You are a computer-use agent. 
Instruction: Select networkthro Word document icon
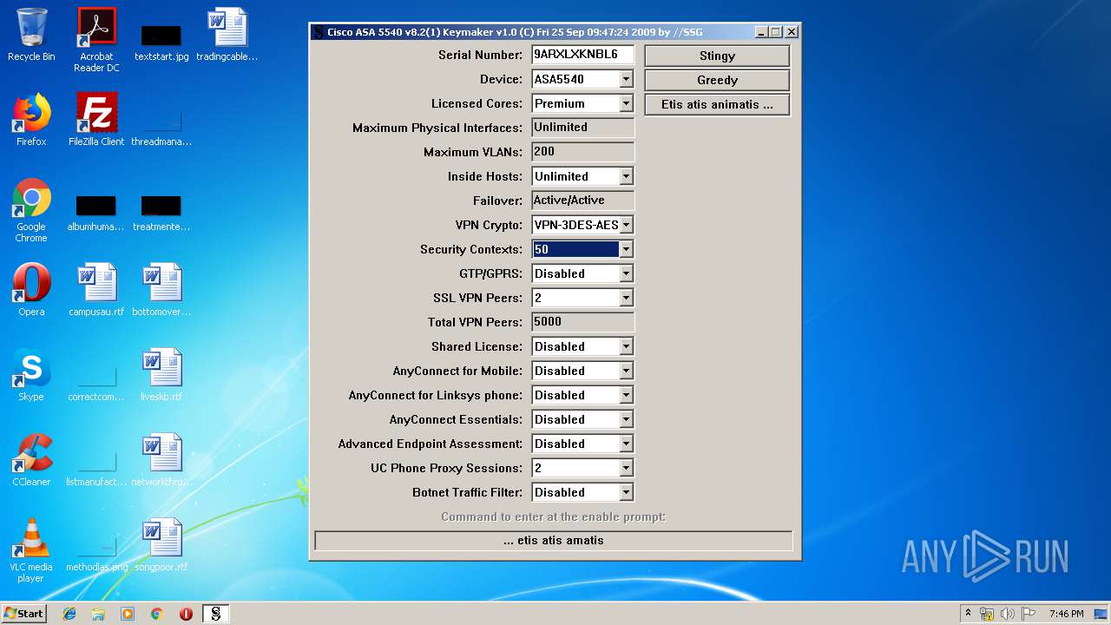(161, 460)
